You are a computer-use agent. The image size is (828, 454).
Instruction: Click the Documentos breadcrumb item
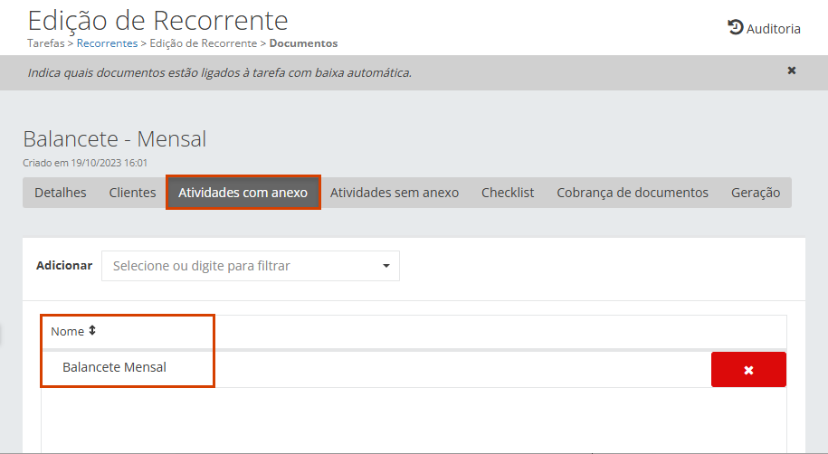(x=303, y=43)
